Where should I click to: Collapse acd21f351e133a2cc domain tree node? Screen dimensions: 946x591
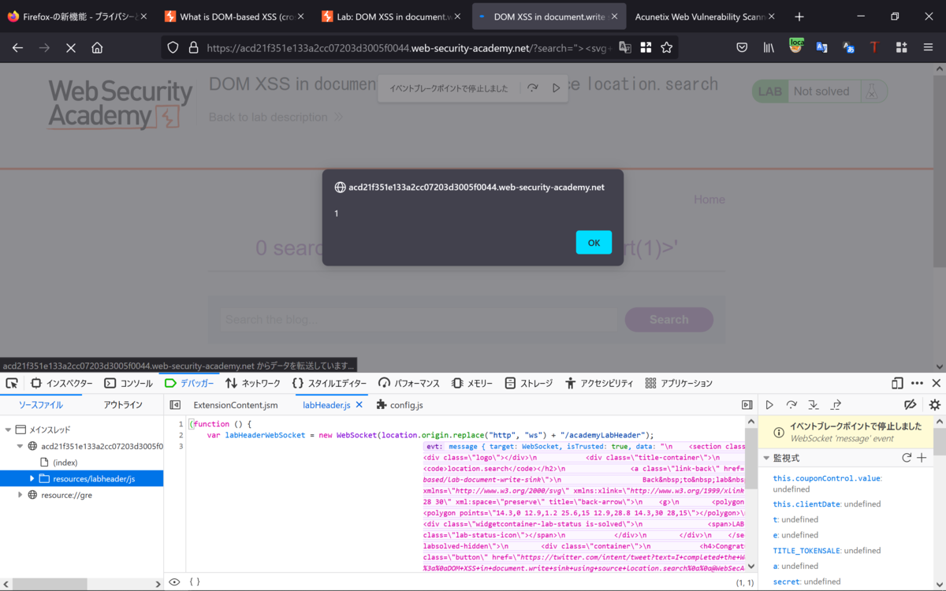(20, 446)
